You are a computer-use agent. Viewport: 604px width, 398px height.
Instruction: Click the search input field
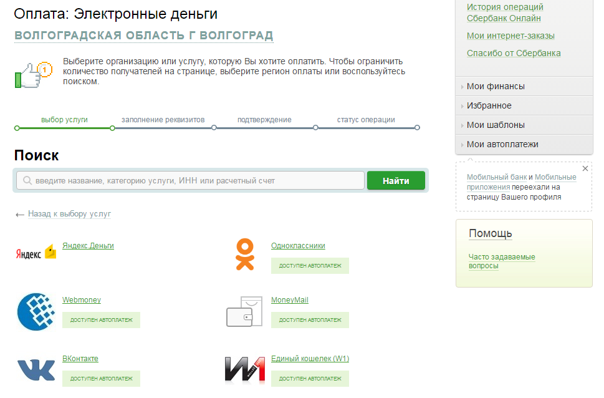pyautogui.click(x=190, y=181)
